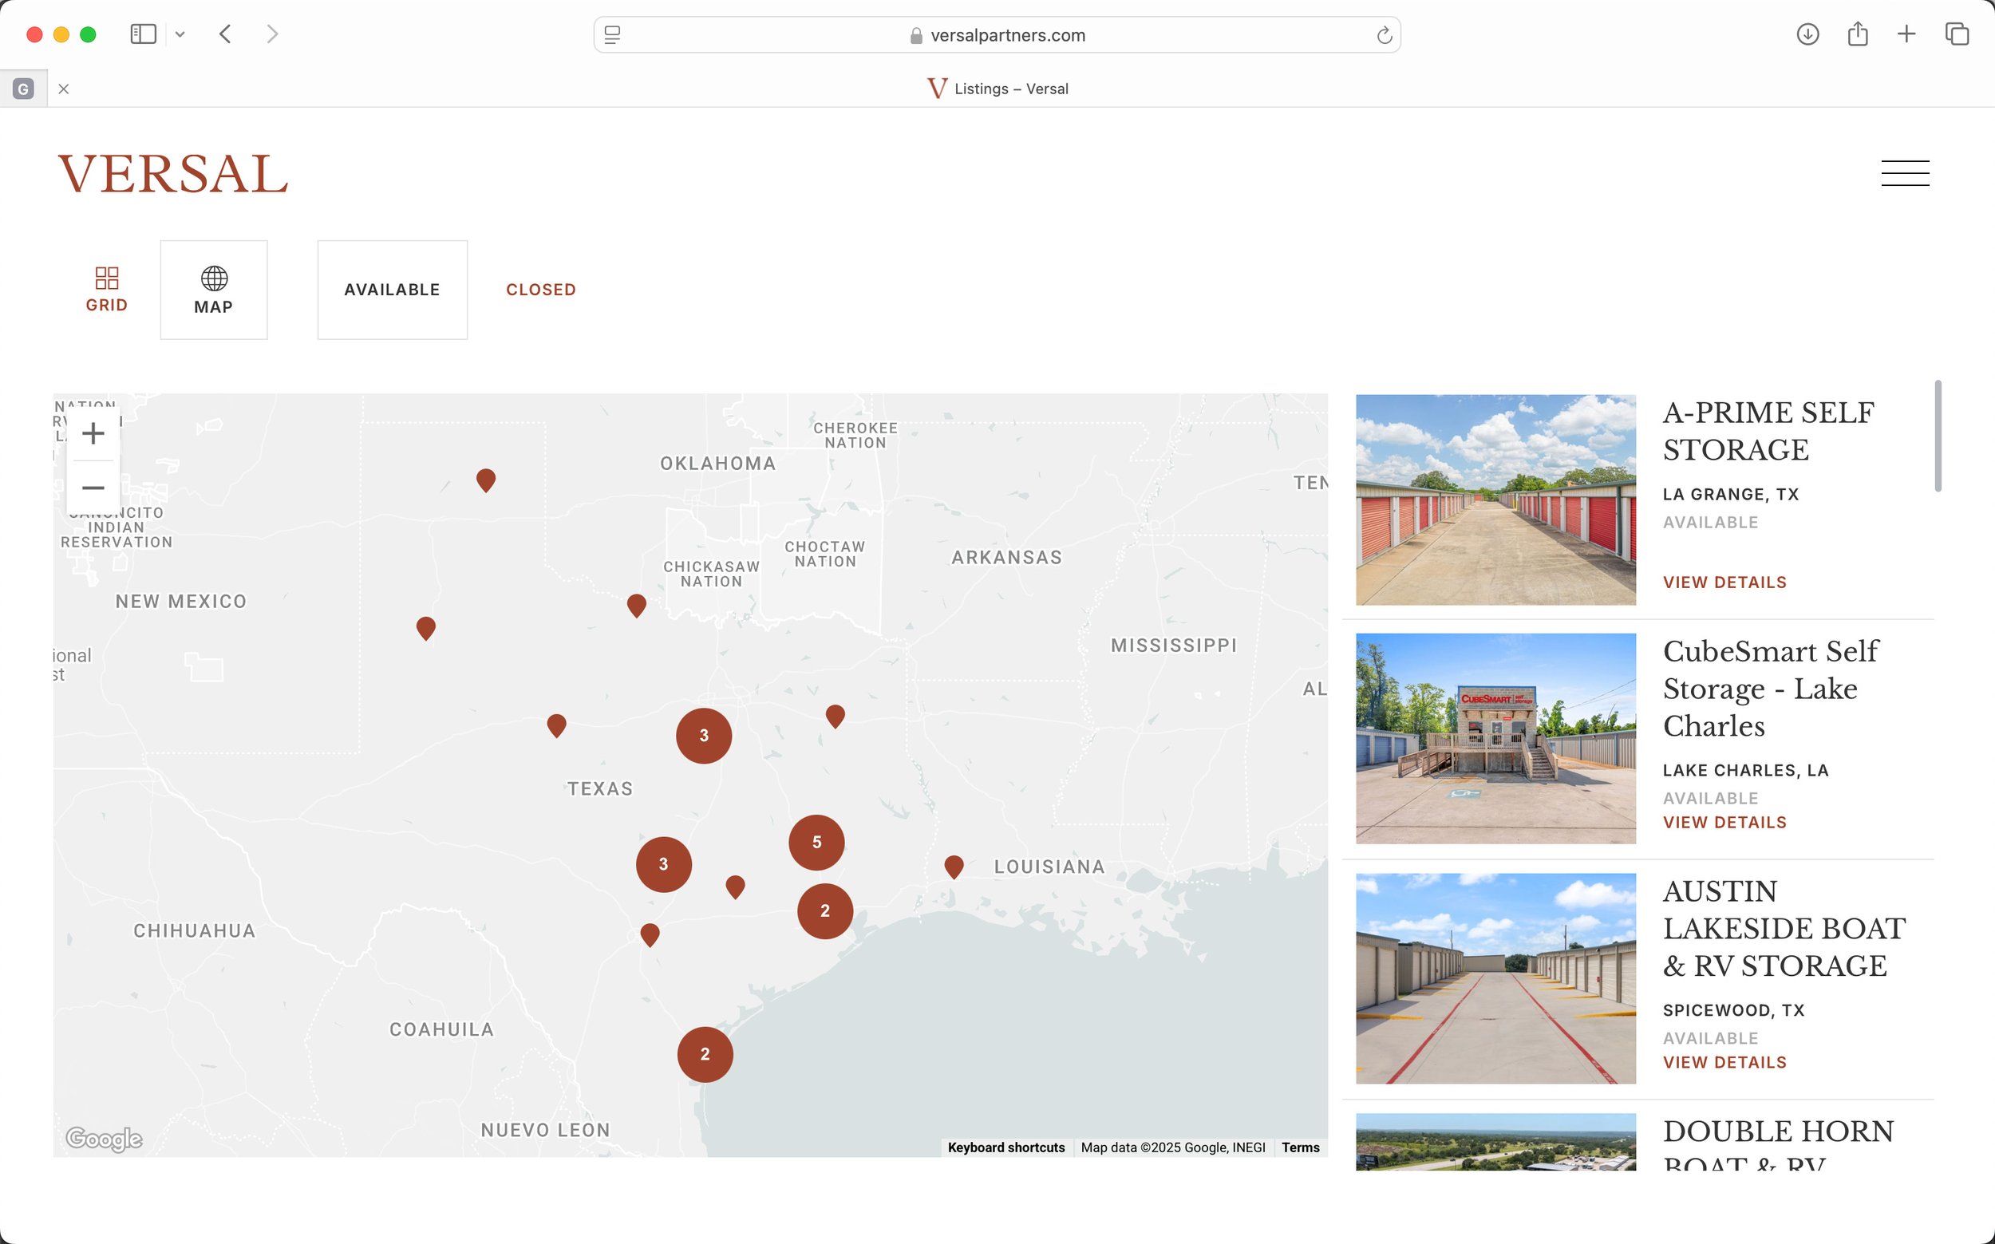Filter listings by Available
The height and width of the screenshot is (1244, 1995).
(392, 290)
